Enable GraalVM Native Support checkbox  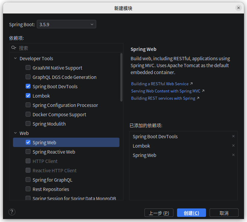(28, 68)
